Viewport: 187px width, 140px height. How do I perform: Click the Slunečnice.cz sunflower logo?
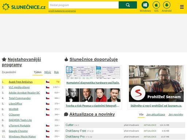(6, 7)
